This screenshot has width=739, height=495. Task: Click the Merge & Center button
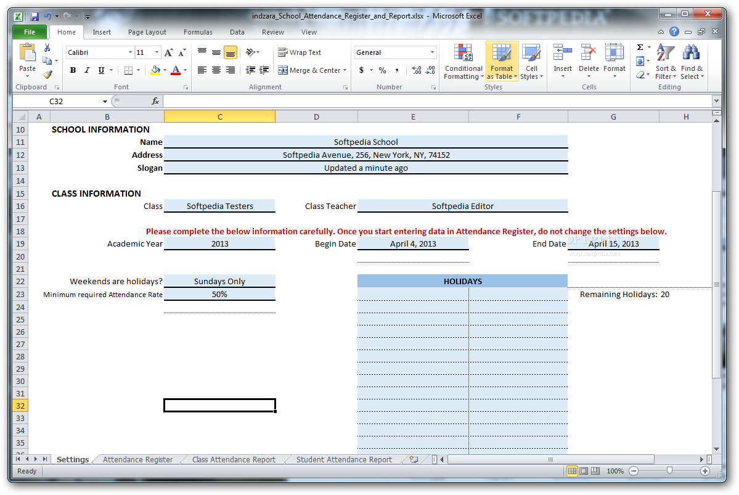click(x=309, y=70)
